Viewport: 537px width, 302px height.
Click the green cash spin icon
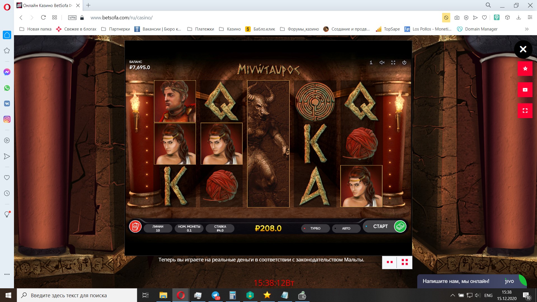click(x=400, y=226)
